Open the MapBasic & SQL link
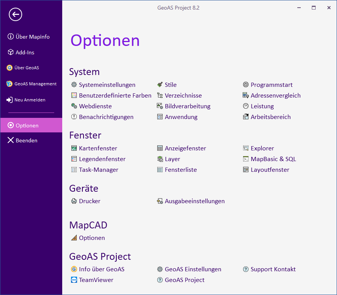Viewport: 337px width, 295px height. click(x=273, y=159)
